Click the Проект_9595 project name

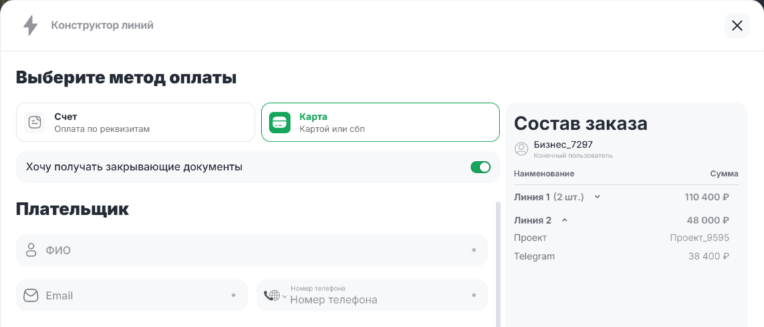pyautogui.click(x=700, y=238)
